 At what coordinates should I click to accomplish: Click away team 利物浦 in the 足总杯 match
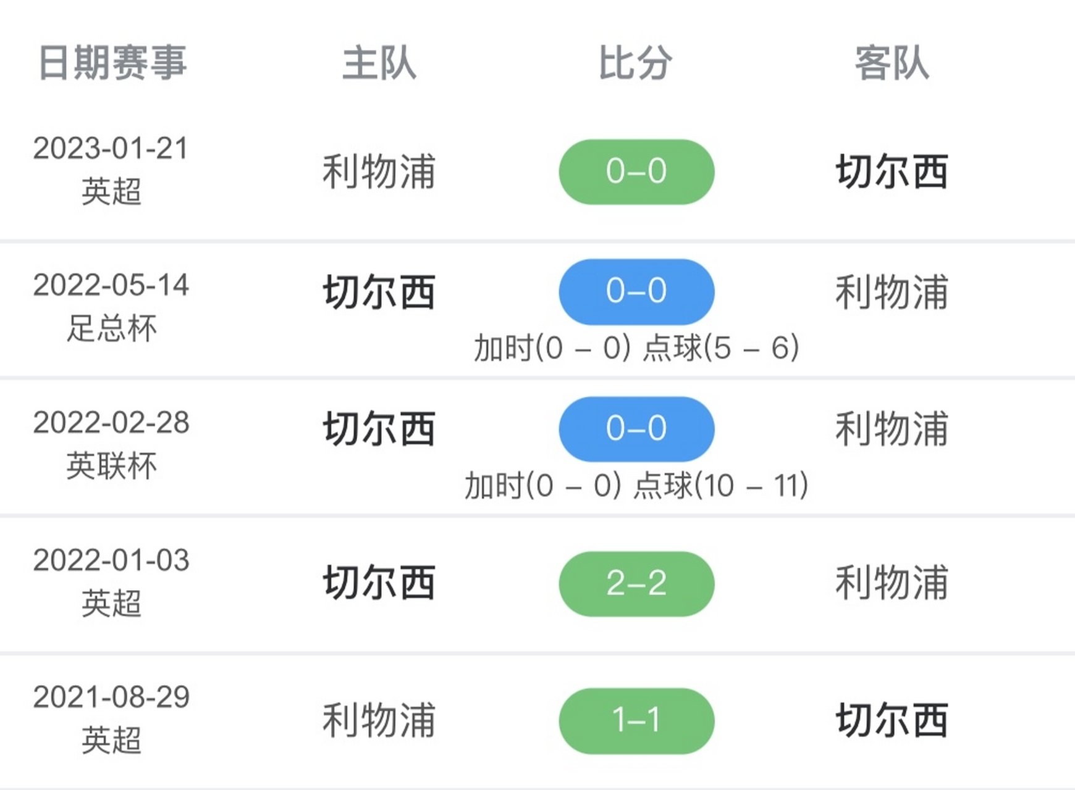(892, 292)
